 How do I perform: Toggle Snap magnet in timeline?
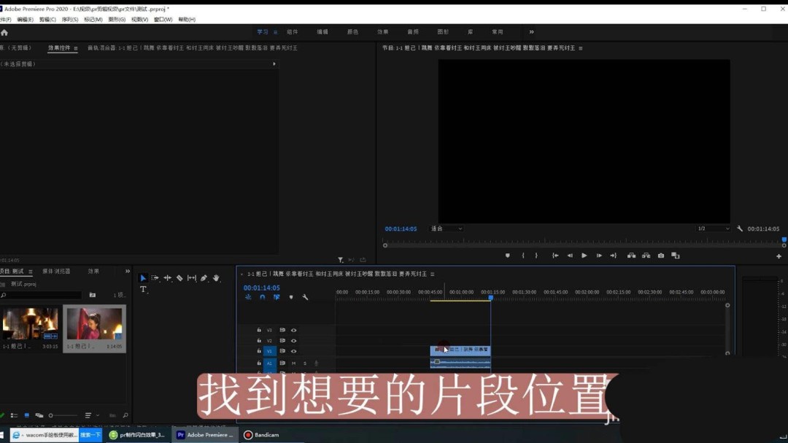263,297
